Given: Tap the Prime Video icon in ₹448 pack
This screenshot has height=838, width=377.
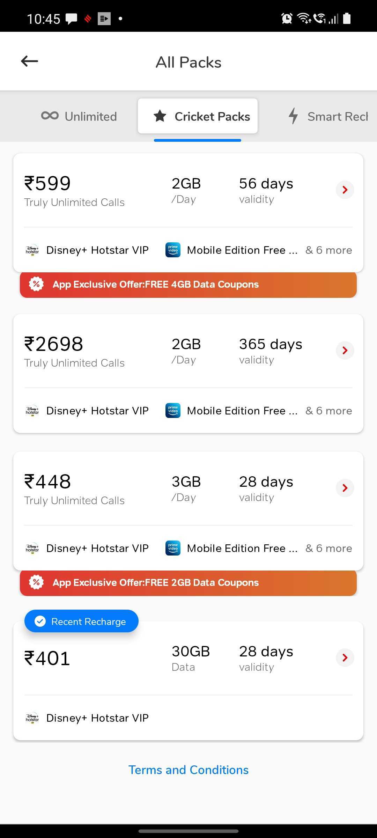Looking at the screenshot, I should click(x=173, y=548).
